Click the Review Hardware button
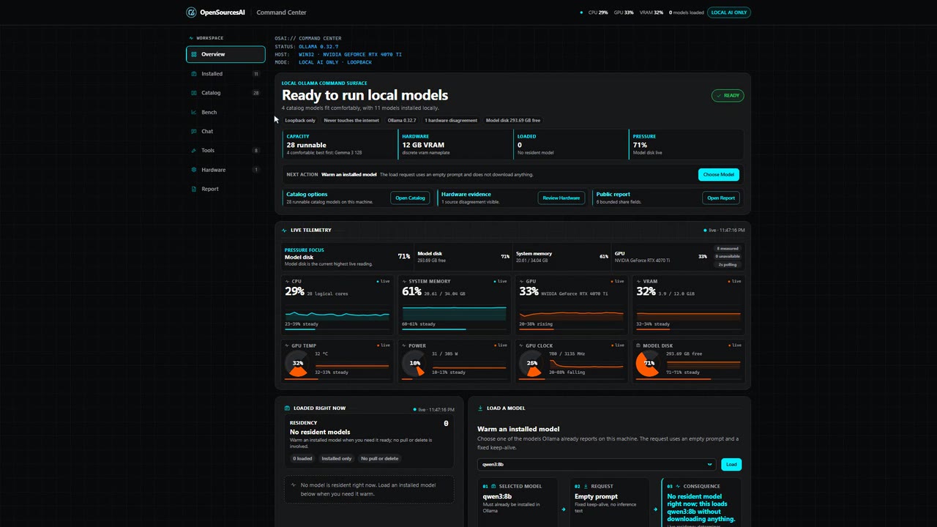Image resolution: width=937 pixels, height=527 pixels. click(x=561, y=198)
